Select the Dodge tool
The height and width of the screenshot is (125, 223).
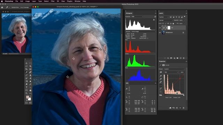pos(26,84)
